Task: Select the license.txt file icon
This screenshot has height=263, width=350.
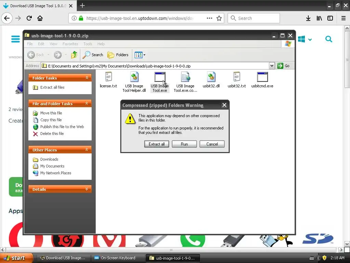Action: tap(108, 77)
